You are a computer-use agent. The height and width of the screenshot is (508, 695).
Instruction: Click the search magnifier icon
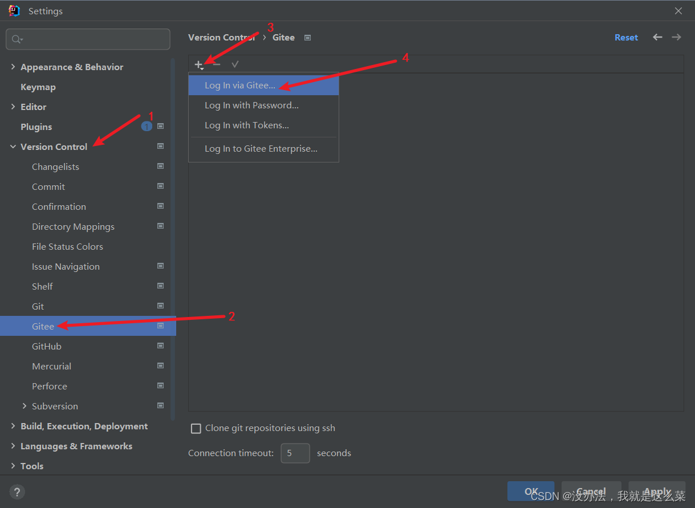coord(17,39)
